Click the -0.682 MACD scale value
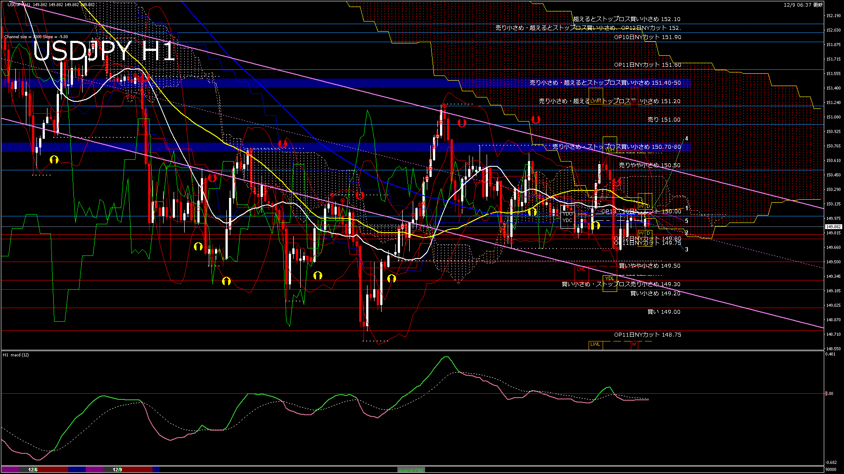 click(x=831, y=463)
